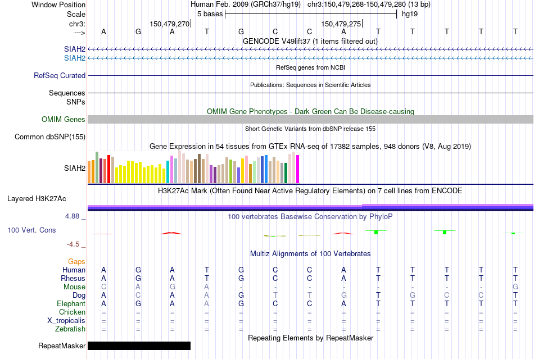Click the -4.5 PhyloP lower scale value
Image resolution: width=534 pixels, height=359 pixels.
(x=73, y=244)
